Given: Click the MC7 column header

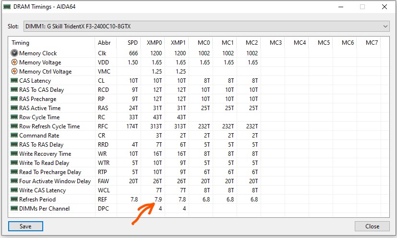Looking at the screenshot, I should coord(369,43).
